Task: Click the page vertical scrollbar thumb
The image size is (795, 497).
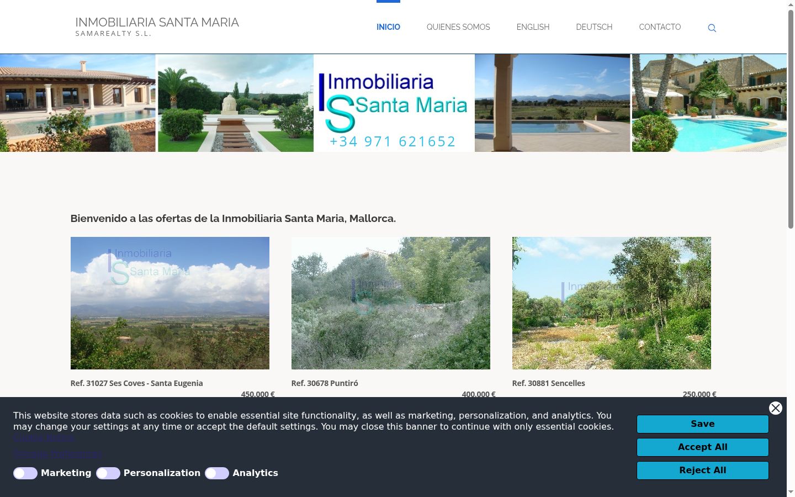Action: coord(791,119)
